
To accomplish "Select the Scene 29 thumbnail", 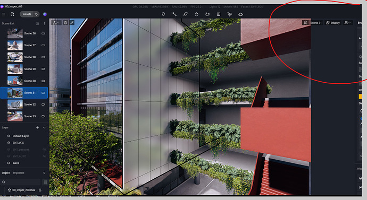I will [15, 69].
